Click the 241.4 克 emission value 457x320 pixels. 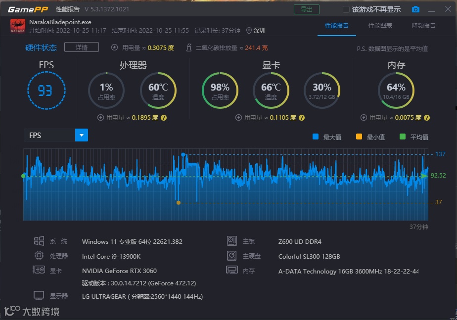coord(256,48)
